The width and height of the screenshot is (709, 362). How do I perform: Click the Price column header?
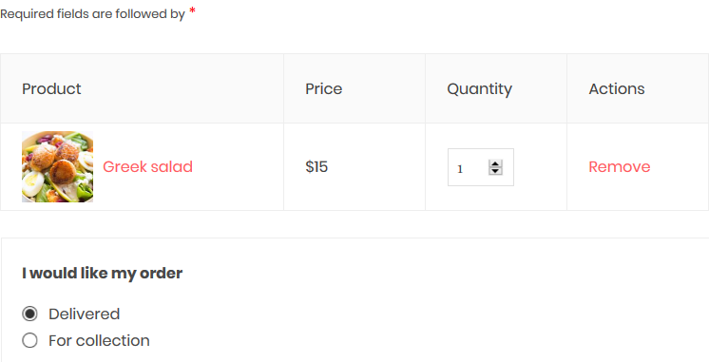pos(324,88)
